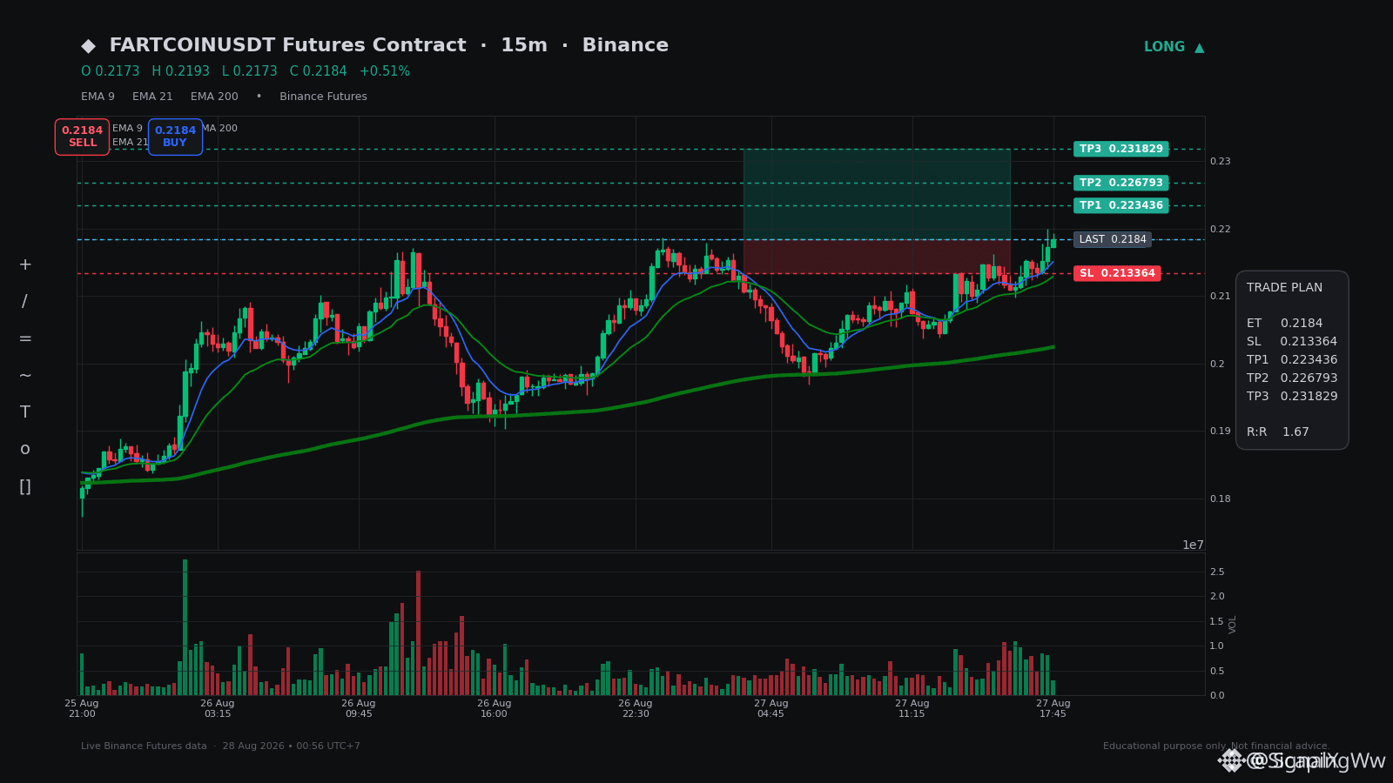Click the ET 0.2184 row in Trade Plan
1393x783 pixels.
pos(1284,324)
